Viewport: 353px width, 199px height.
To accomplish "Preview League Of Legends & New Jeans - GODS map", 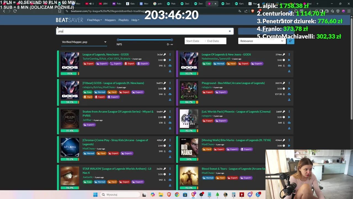I will tap(289, 60).
